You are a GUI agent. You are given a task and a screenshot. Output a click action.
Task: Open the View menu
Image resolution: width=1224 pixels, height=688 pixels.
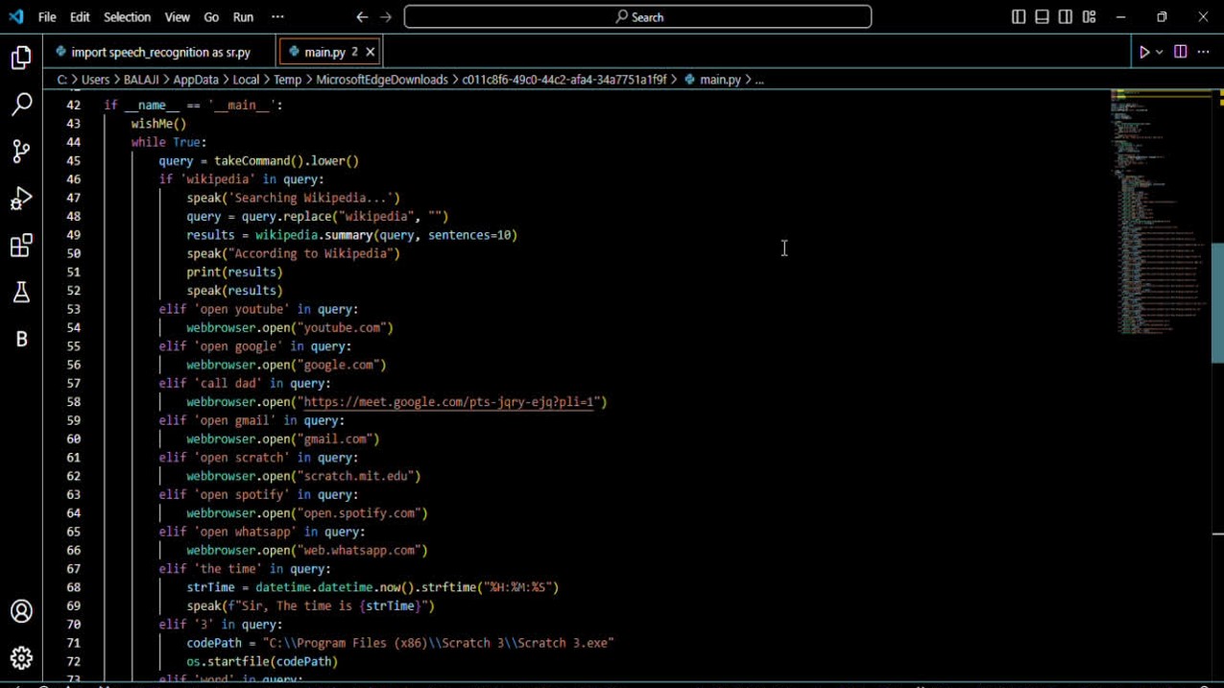178,17
